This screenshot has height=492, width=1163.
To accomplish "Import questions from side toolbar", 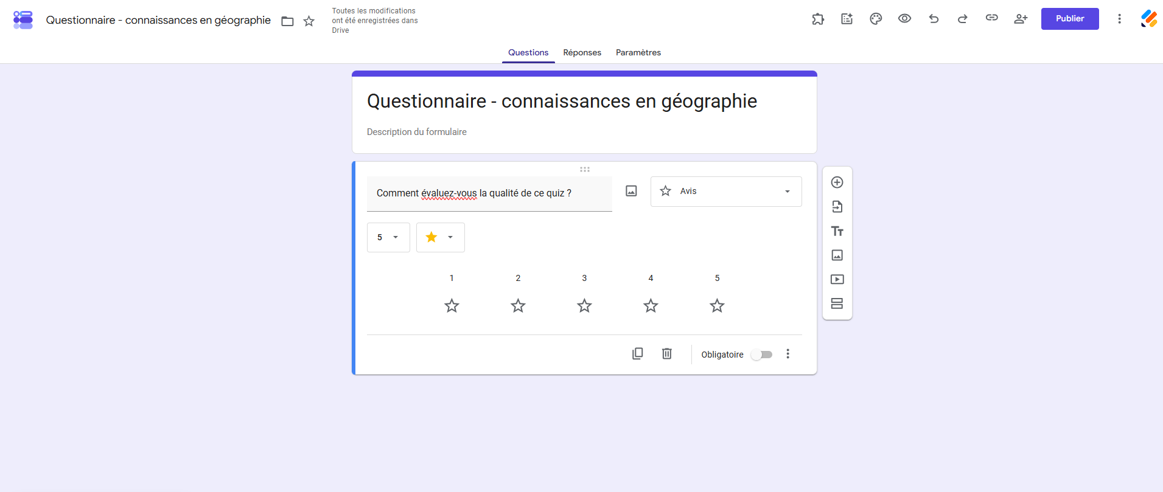I will pos(837,207).
